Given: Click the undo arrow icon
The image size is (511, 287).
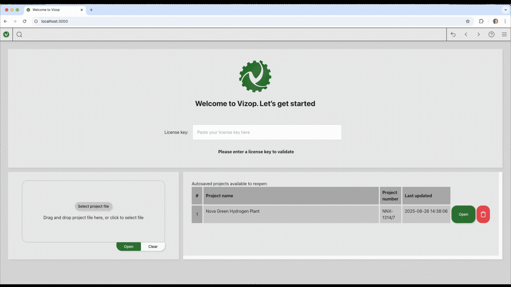Looking at the screenshot, I should tap(453, 35).
